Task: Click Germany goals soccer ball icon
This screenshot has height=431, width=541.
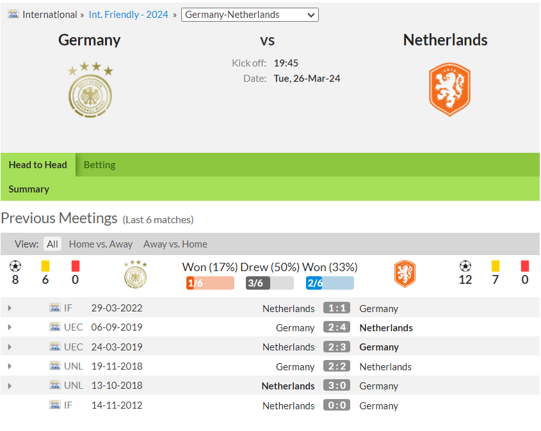Action: pos(15,266)
